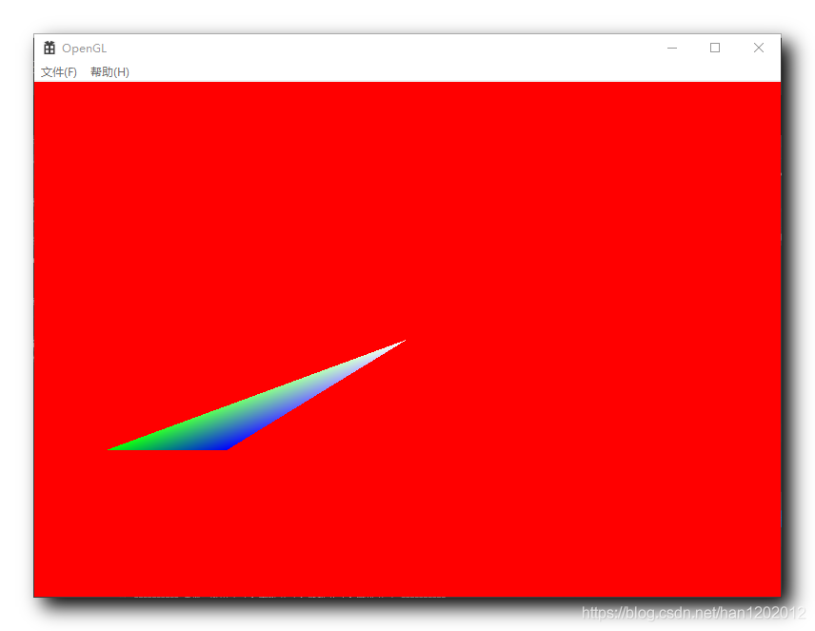Viewport: 815px width, 631px height.
Task: Click the OpenGL title text
Action: [84, 48]
